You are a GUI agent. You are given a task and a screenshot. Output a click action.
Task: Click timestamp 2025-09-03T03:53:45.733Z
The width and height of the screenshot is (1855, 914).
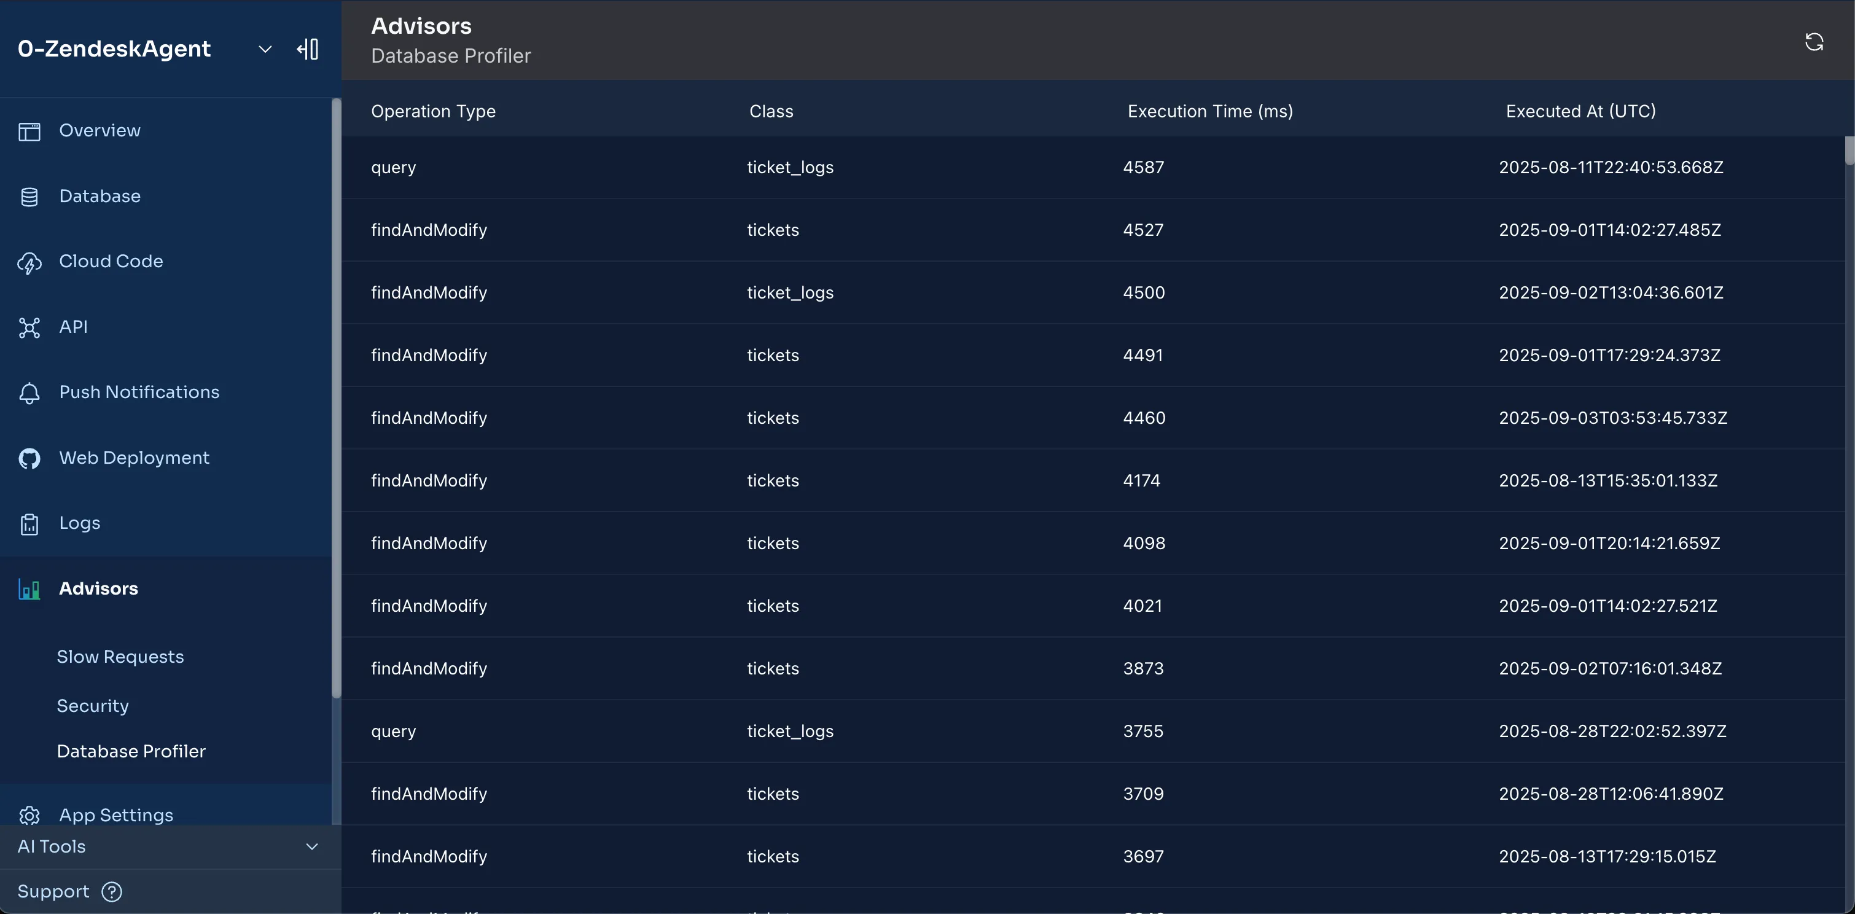coord(1612,418)
